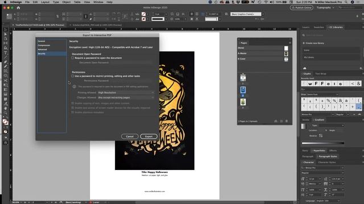
Task: Select the Selection tool arrow in toolbox
Action: [6, 29]
